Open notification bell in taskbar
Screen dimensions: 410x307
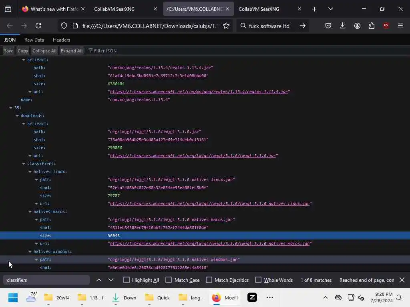coord(399,297)
